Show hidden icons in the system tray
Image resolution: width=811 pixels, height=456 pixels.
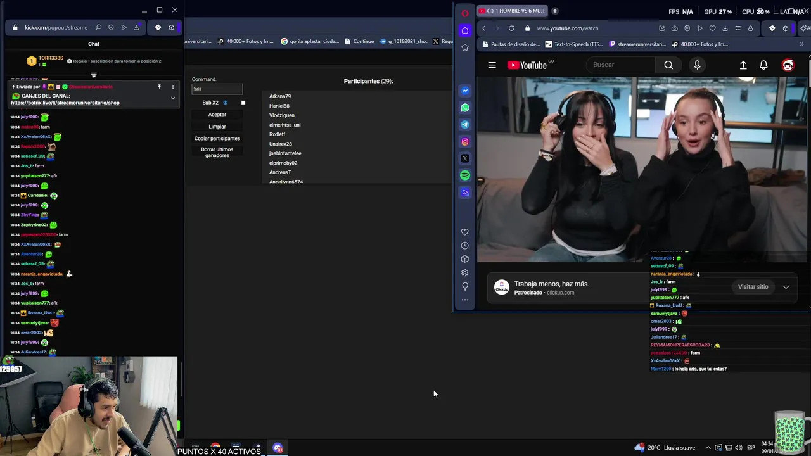pyautogui.click(x=708, y=448)
